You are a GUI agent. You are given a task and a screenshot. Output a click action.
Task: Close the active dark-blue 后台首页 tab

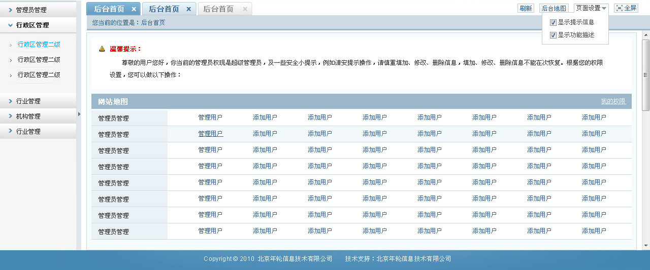(x=134, y=9)
